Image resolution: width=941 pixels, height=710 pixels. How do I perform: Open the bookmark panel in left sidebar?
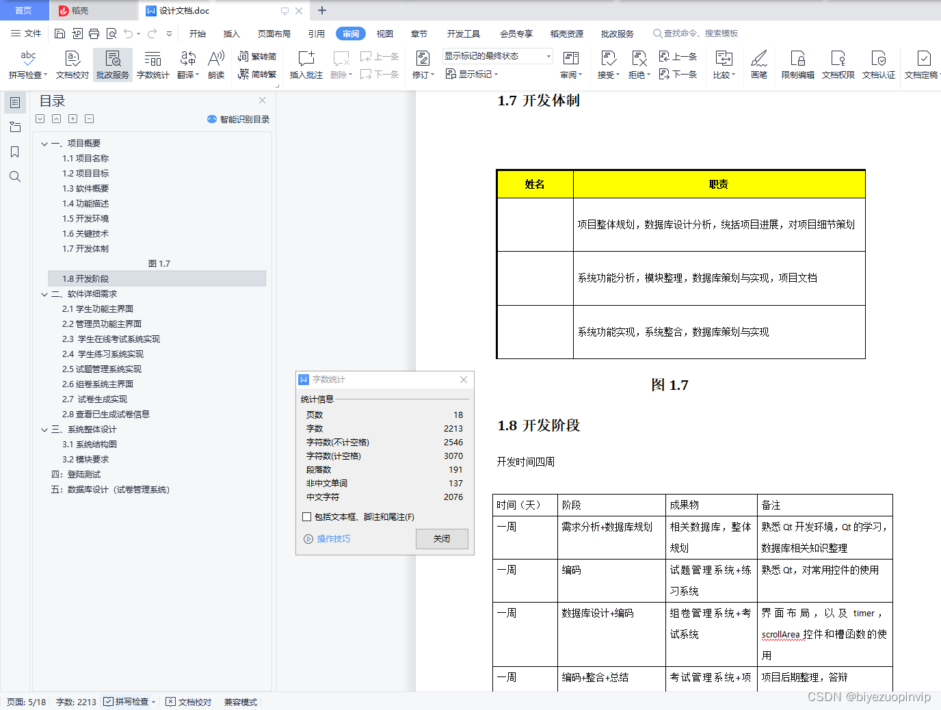[15, 152]
